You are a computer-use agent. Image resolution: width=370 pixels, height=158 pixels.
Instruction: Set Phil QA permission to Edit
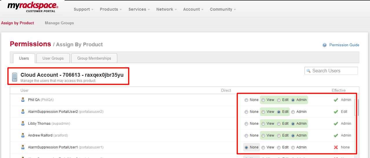coord(279,100)
